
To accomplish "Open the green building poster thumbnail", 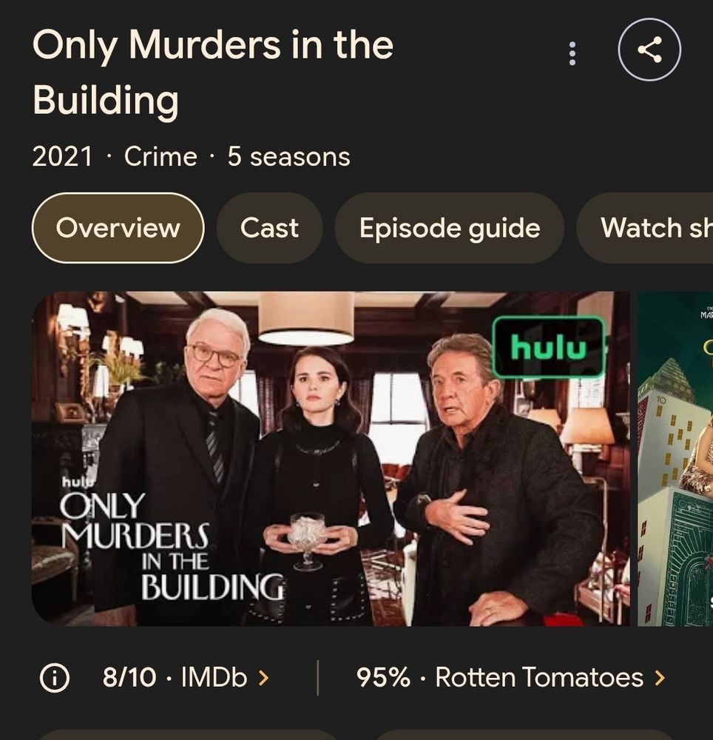I will pos(675,459).
